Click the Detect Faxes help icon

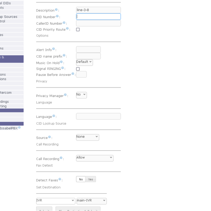[x=60, y=179]
